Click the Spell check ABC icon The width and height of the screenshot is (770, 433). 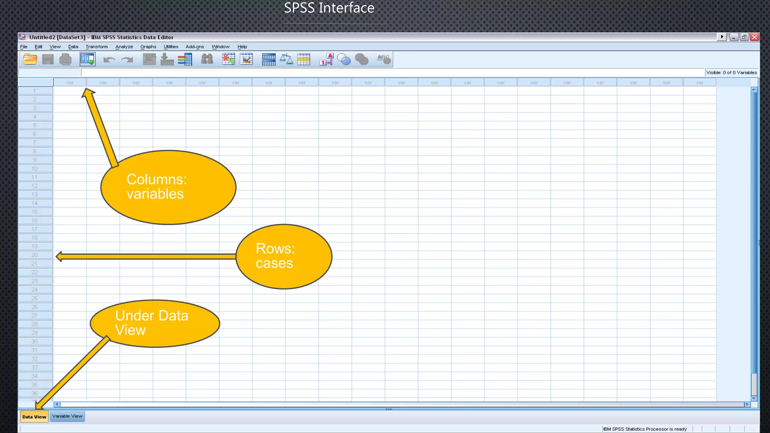[x=384, y=59]
